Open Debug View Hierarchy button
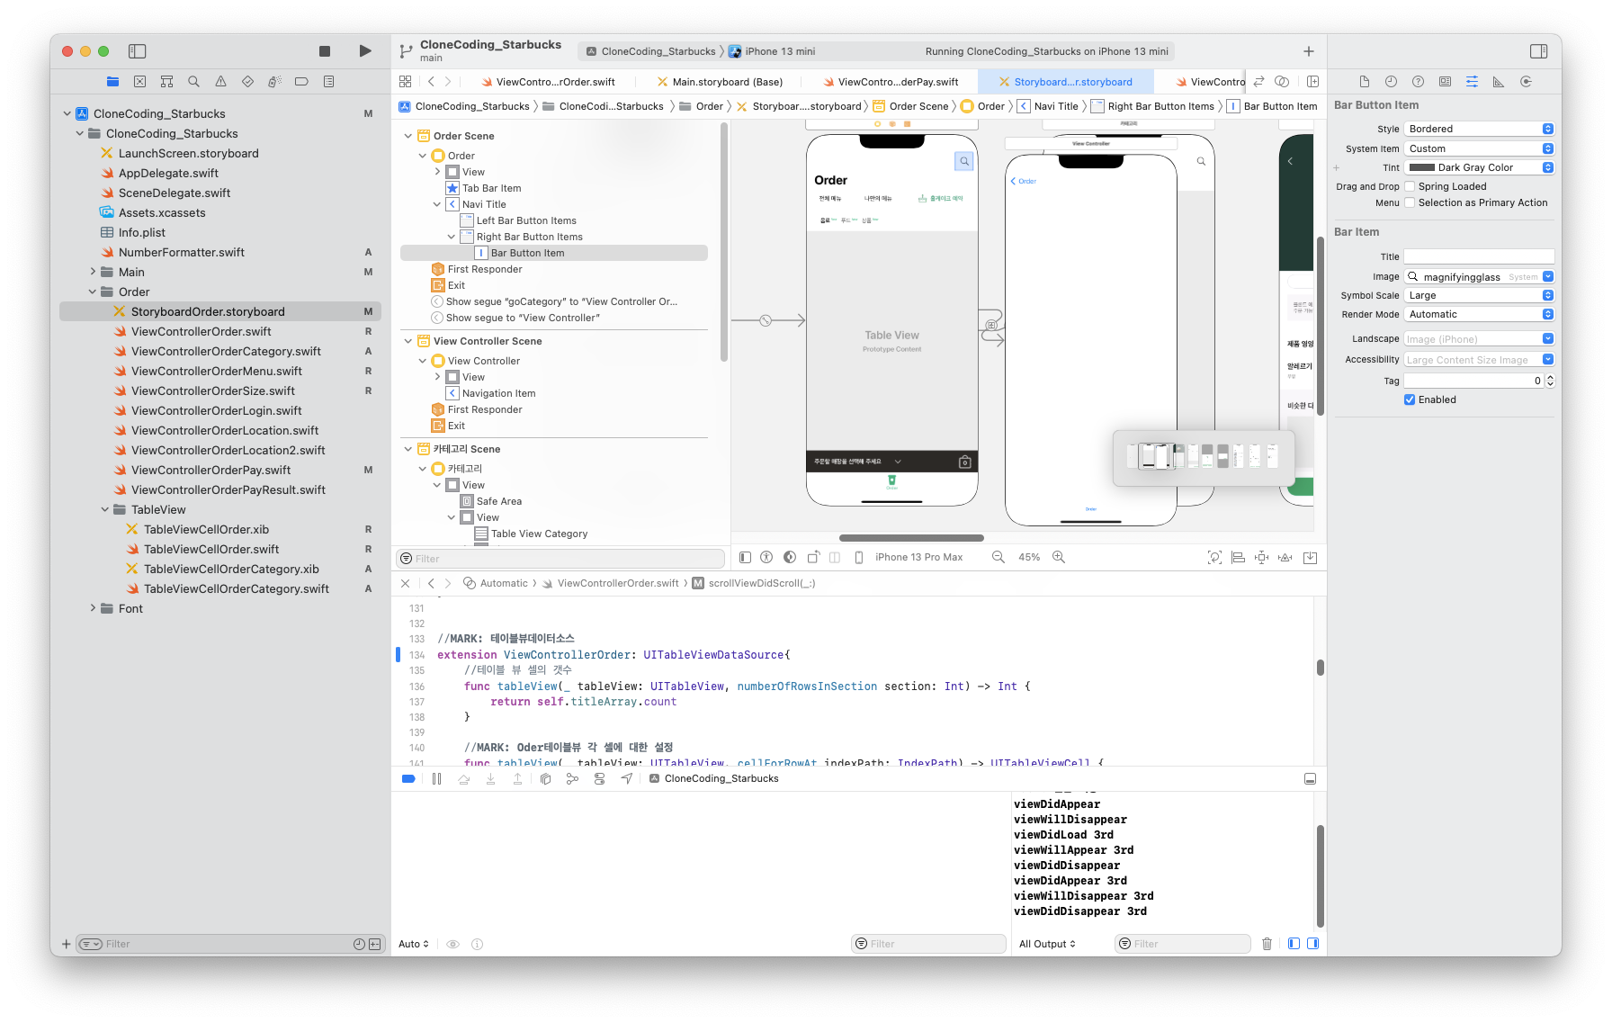Image resolution: width=1612 pixels, height=1023 pixels. click(545, 779)
